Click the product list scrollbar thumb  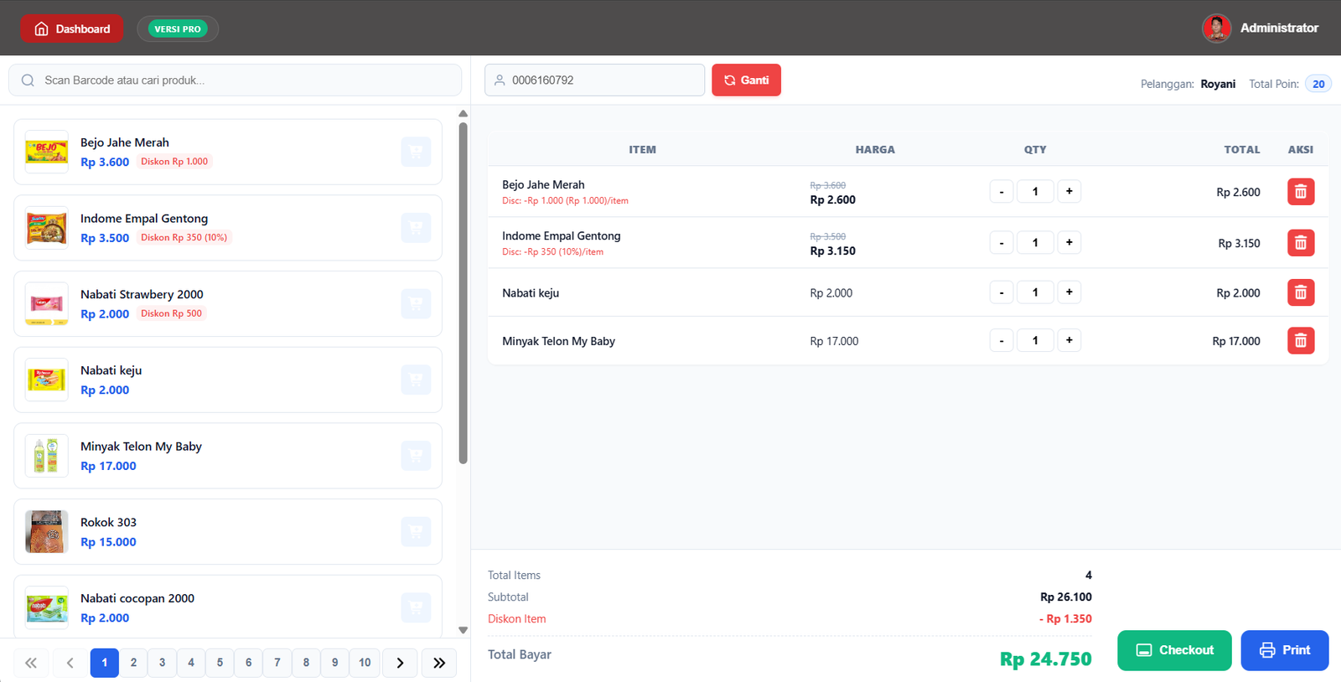coord(463,293)
